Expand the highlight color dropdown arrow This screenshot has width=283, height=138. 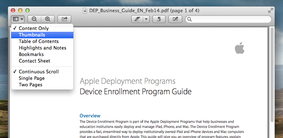coord(146,19)
